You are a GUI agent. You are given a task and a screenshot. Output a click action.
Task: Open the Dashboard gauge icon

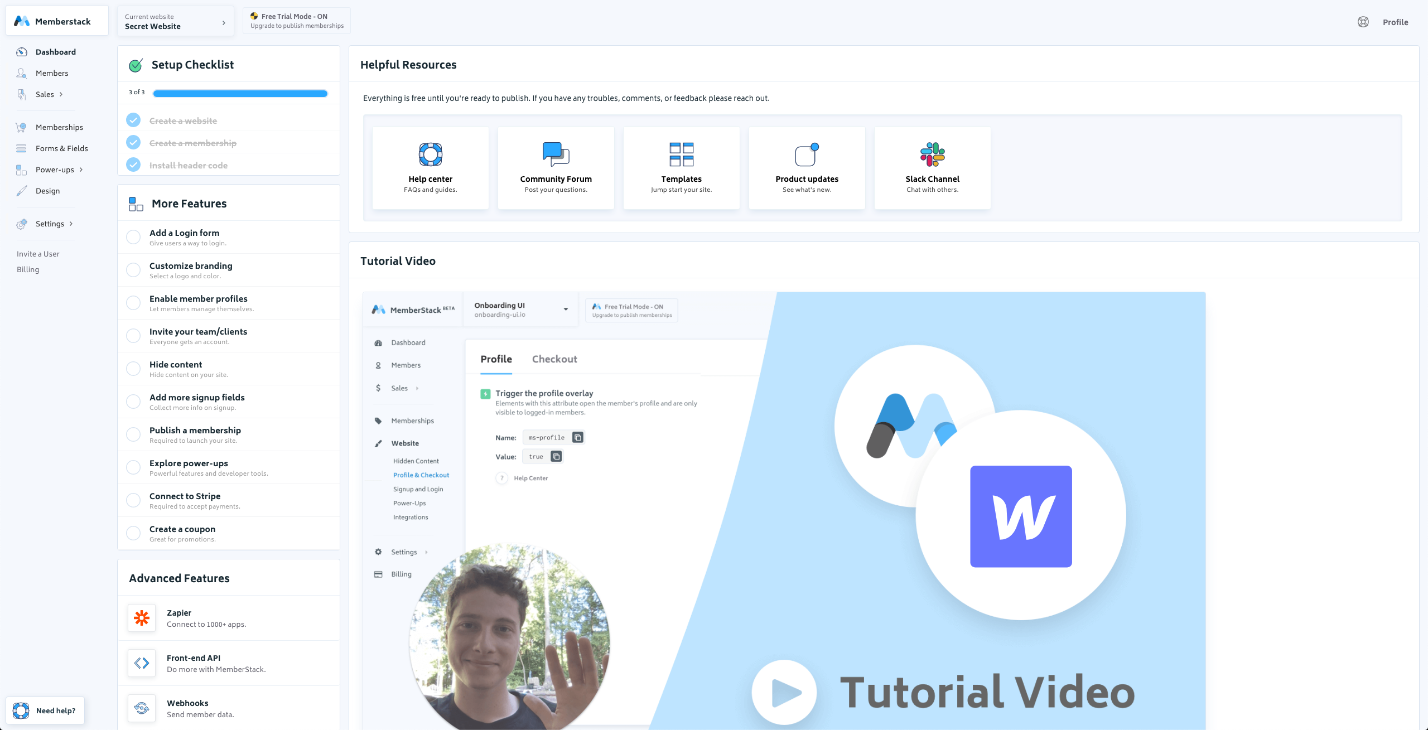(x=22, y=52)
